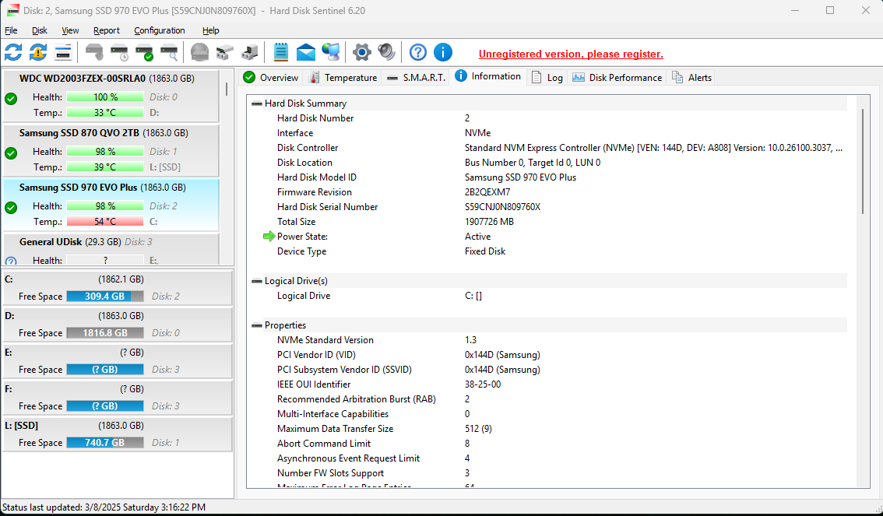Click the blue info circle toolbar icon

coord(442,52)
